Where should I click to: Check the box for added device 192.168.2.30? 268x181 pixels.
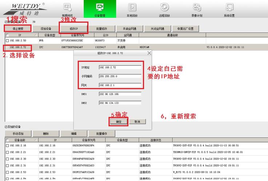click(7, 159)
